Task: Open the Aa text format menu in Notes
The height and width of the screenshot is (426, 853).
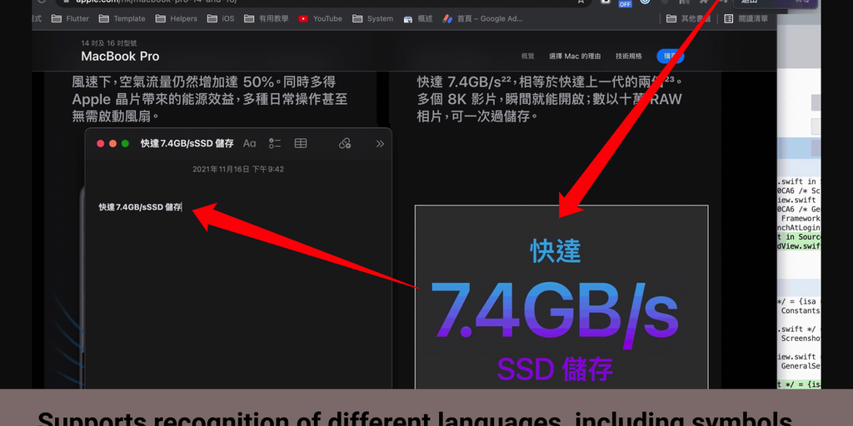Action: [x=249, y=143]
